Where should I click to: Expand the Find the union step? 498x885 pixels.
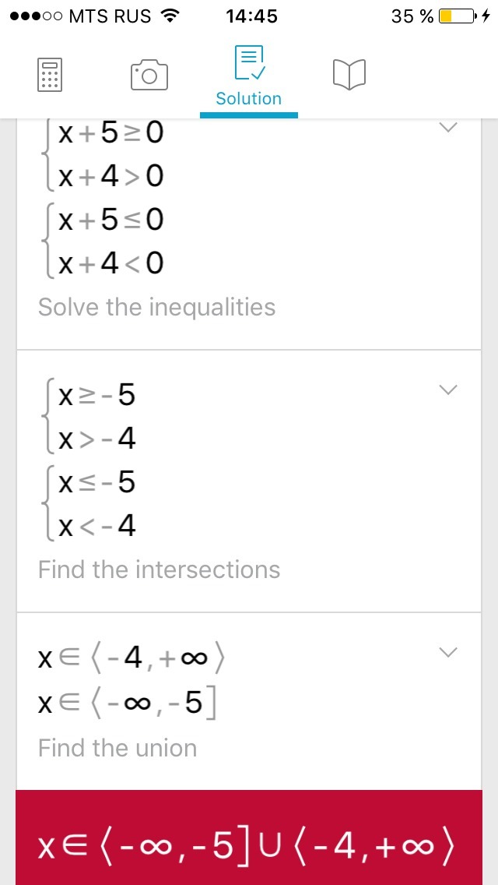pyautogui.click(x=447, y=652)
